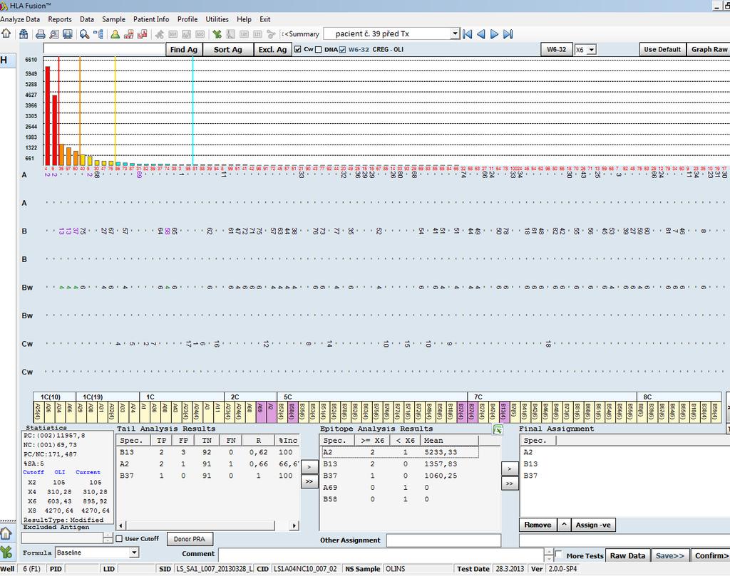Click the Excluded Antigen spinner up arrow
Image resolution: width=730 pixels, height=576 pixels.
(x=108, y=535)
